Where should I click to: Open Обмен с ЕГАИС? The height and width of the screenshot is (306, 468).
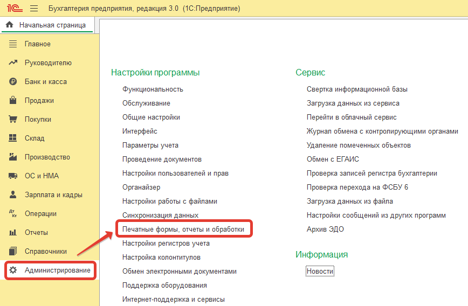333,159
